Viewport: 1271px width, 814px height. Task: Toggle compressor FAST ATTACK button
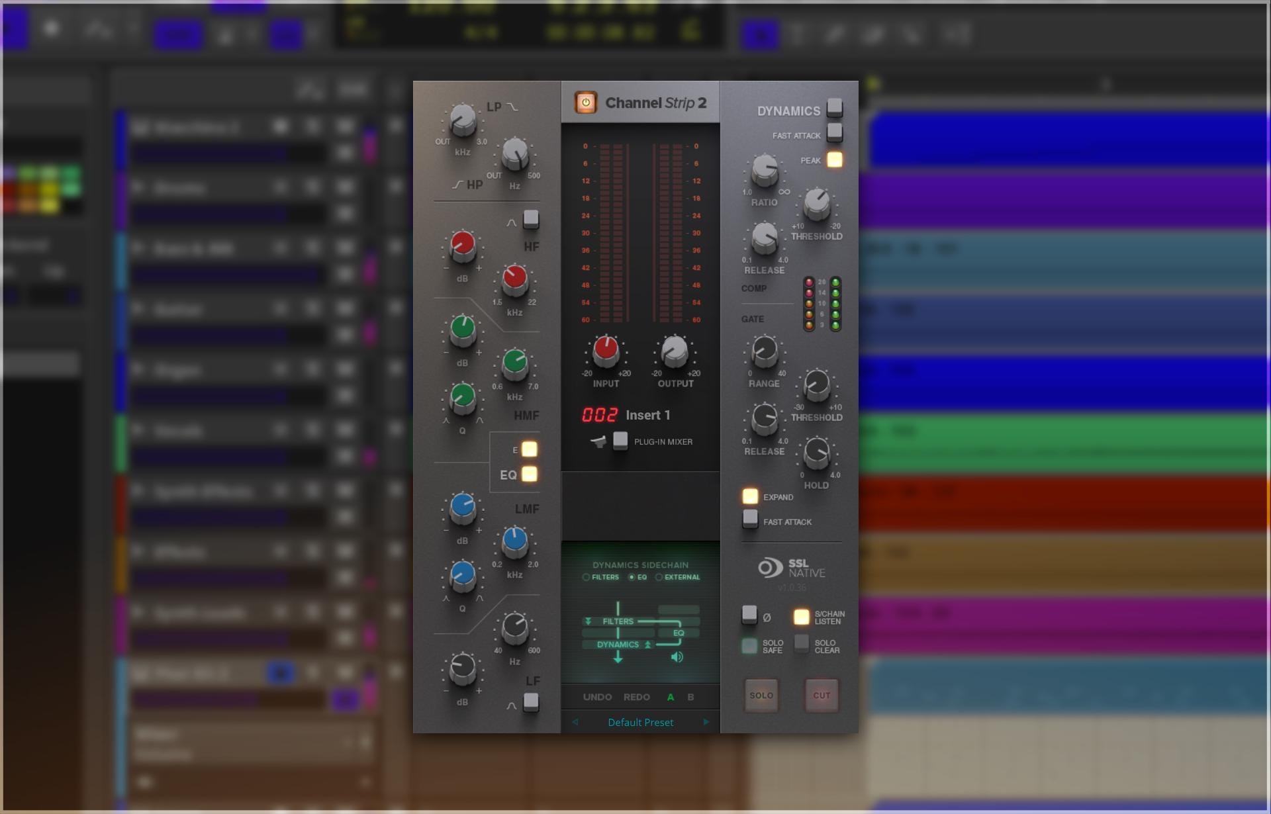pyautogui.click(x=835, y=132)
